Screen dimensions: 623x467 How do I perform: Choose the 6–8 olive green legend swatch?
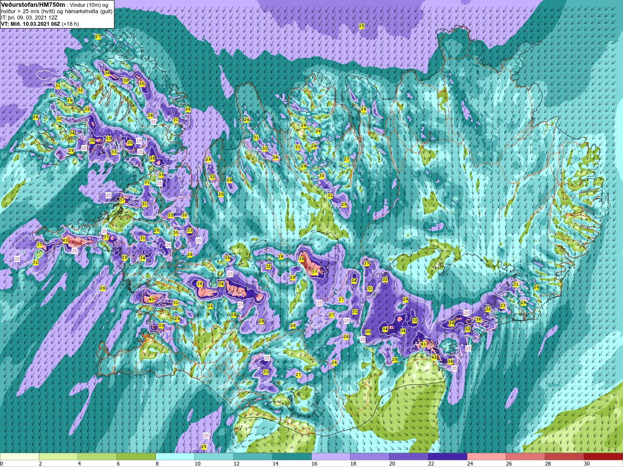click(x=136, y=457)
